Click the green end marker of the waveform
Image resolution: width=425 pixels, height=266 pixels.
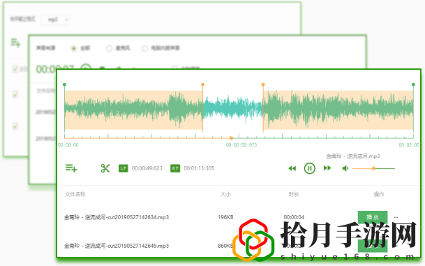(413, 84)
